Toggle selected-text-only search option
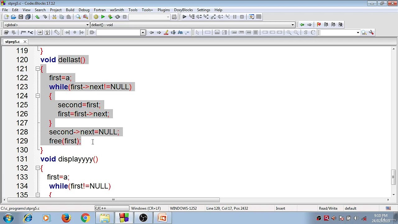Image resolution: width=398 pixels, height=224 pixels. 173,32
